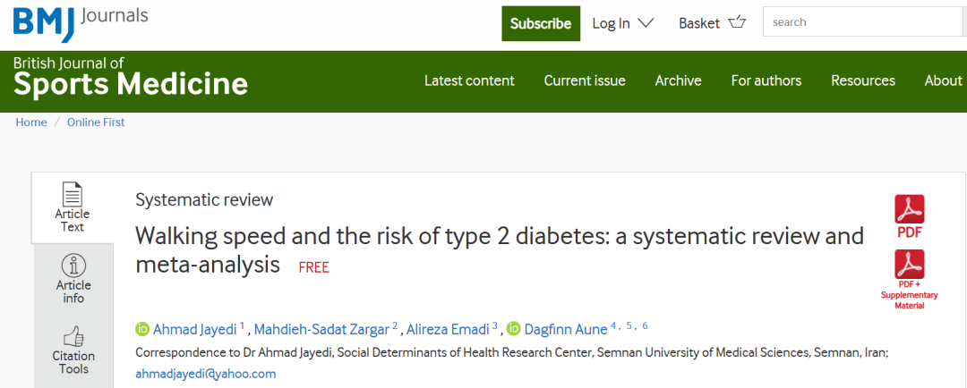Download PDF + Supplementary Material icon

[910, 265]
